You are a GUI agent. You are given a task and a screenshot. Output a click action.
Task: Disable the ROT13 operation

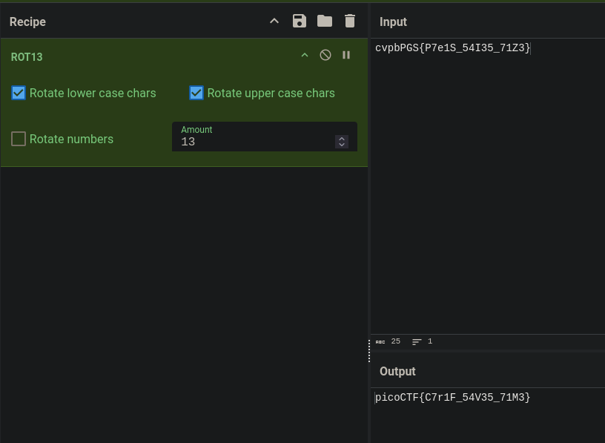[325, 55]
